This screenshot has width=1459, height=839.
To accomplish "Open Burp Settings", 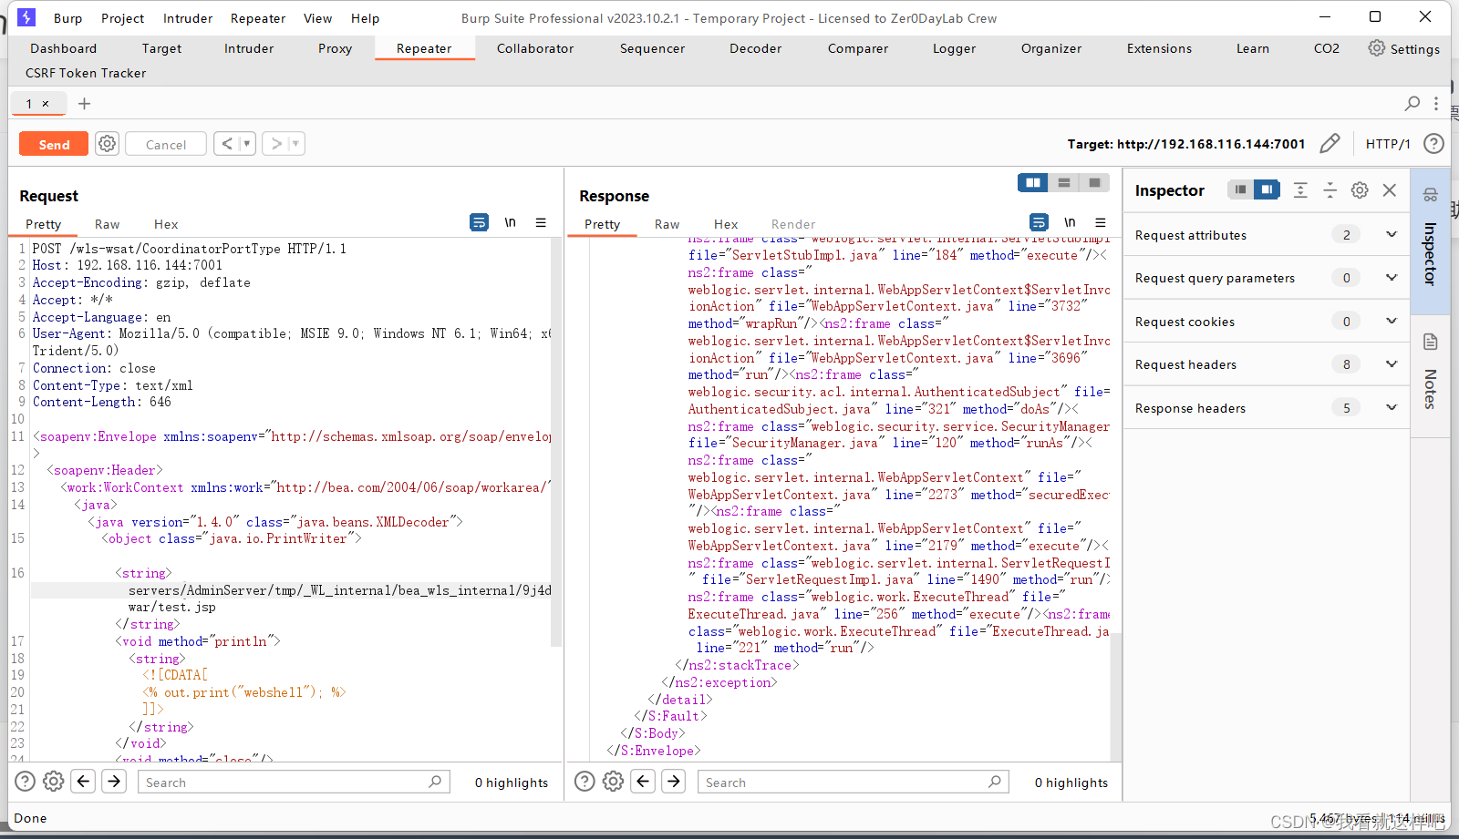I will click(x=1404, y=48).
